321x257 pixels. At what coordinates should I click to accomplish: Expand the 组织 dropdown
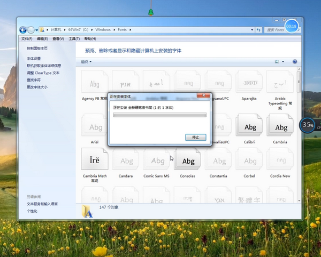(86, 62)
